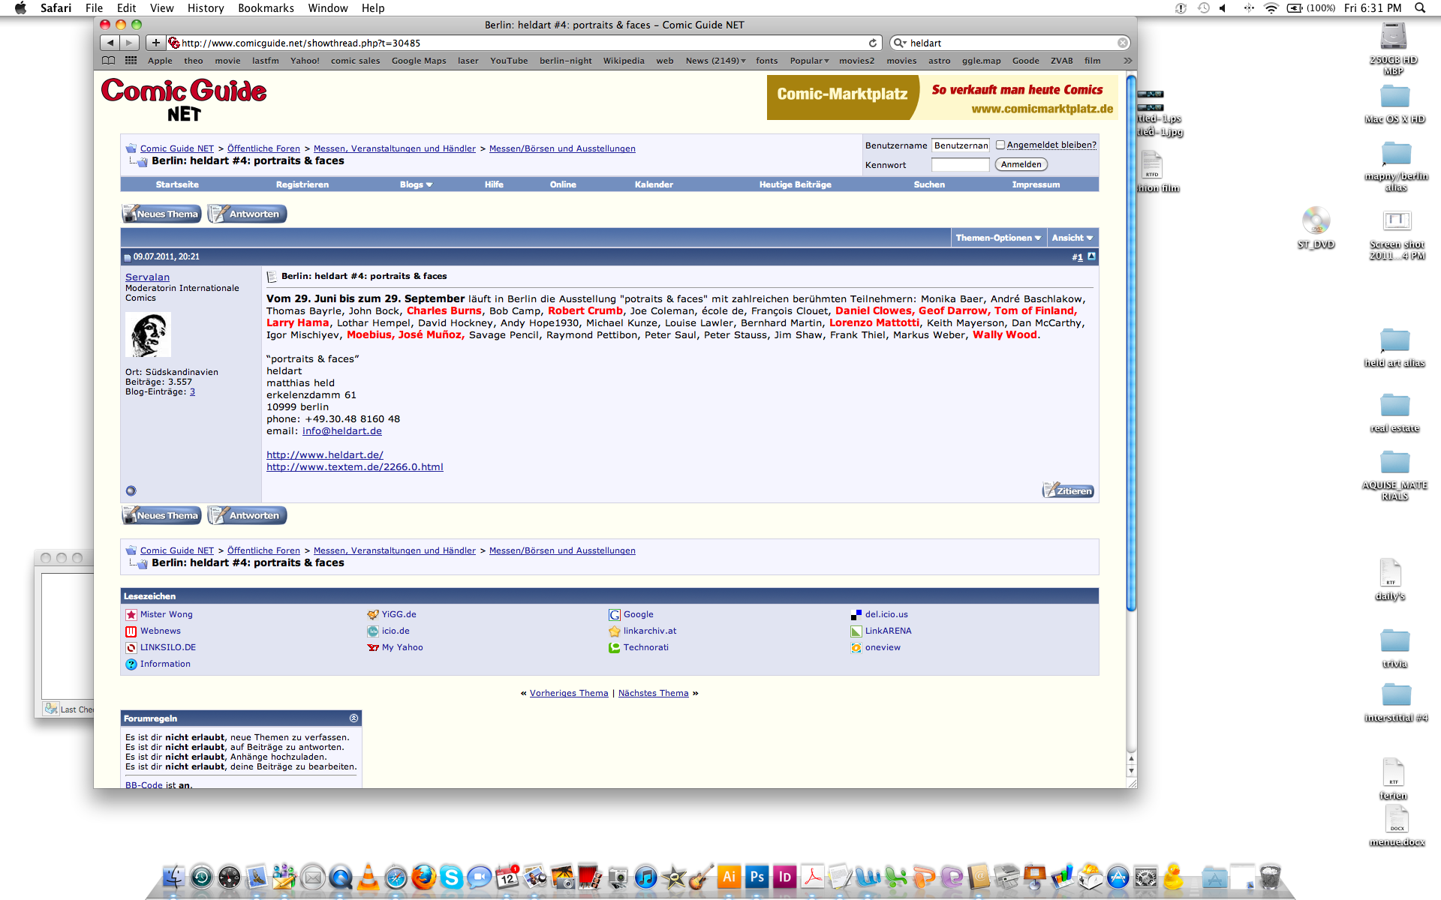Focus the Kennwort password field
Viewport: 1441px width, 900px height.
(960, 164)
